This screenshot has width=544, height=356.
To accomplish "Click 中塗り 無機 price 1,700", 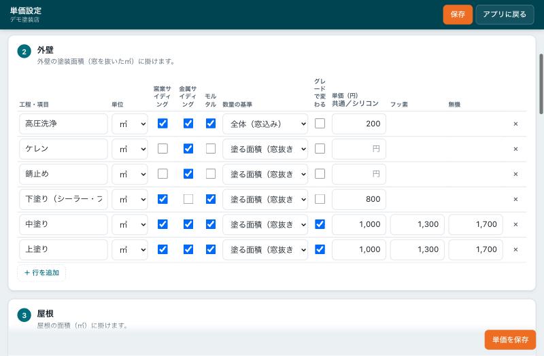I will [475, 224].
